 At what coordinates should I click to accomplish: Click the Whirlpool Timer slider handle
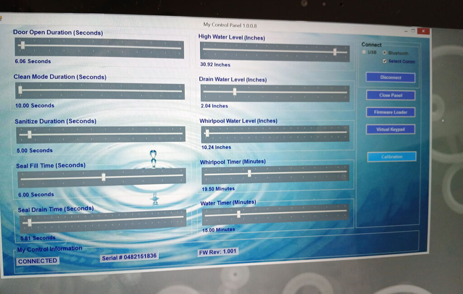pyautogui.click(x=250, y=173)
